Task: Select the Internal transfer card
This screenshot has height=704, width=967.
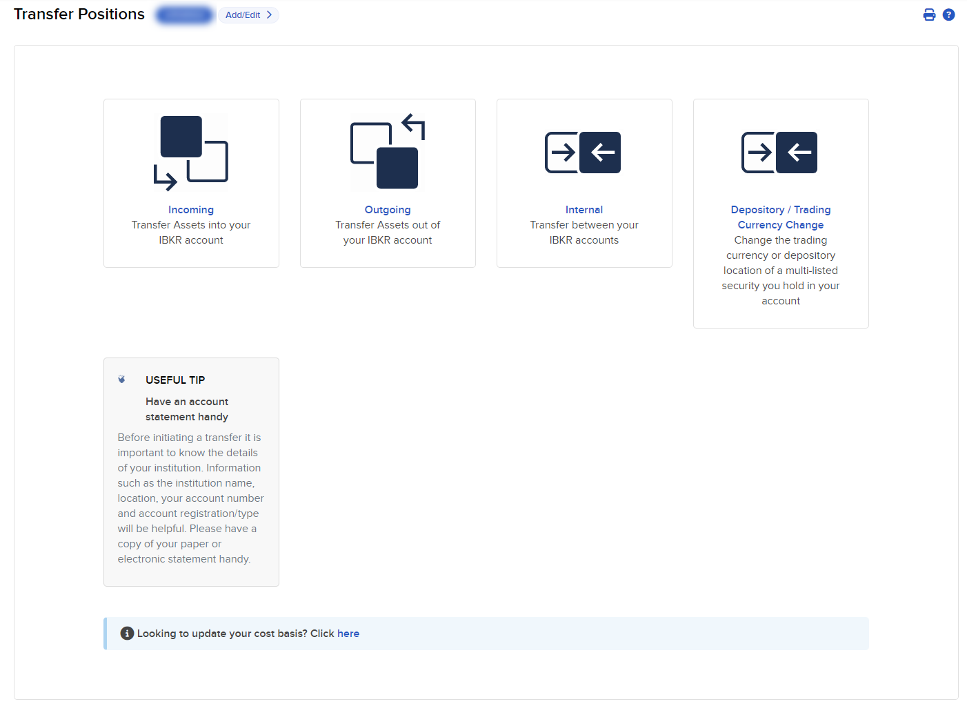Action: click(584, 182)
